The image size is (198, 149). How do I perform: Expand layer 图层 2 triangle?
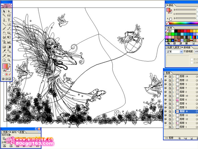173,92
